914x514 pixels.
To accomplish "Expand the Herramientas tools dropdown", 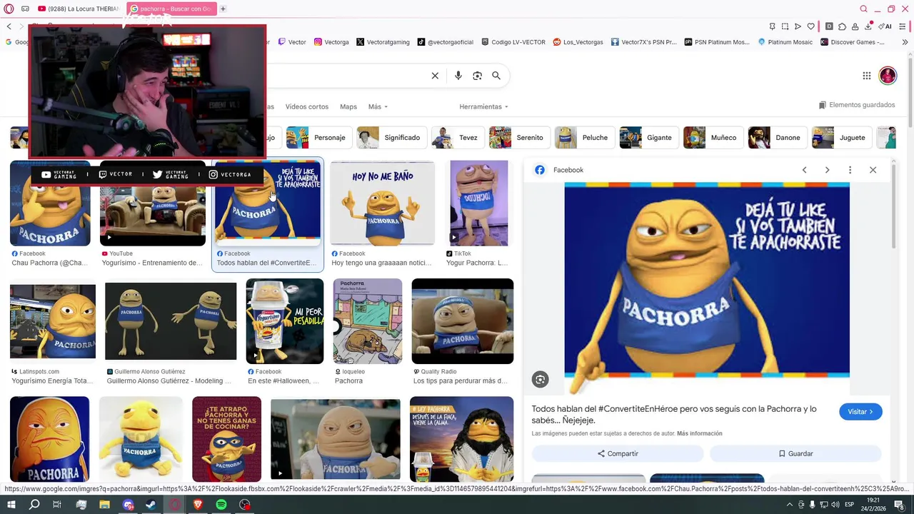I will pos(483,106).
